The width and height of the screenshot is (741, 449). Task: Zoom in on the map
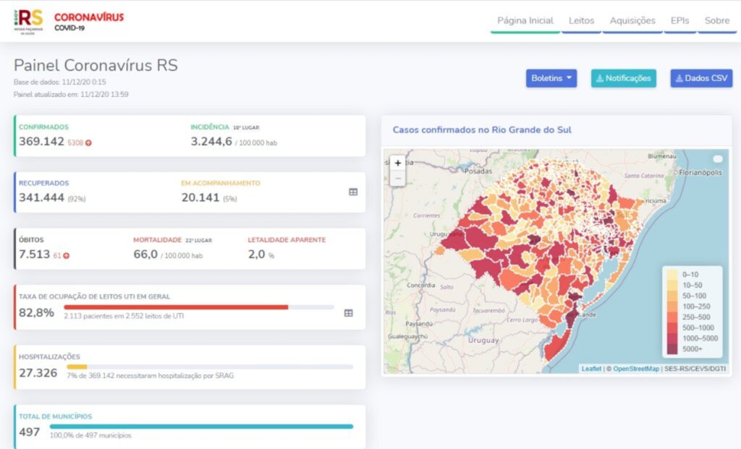point(398,163)
